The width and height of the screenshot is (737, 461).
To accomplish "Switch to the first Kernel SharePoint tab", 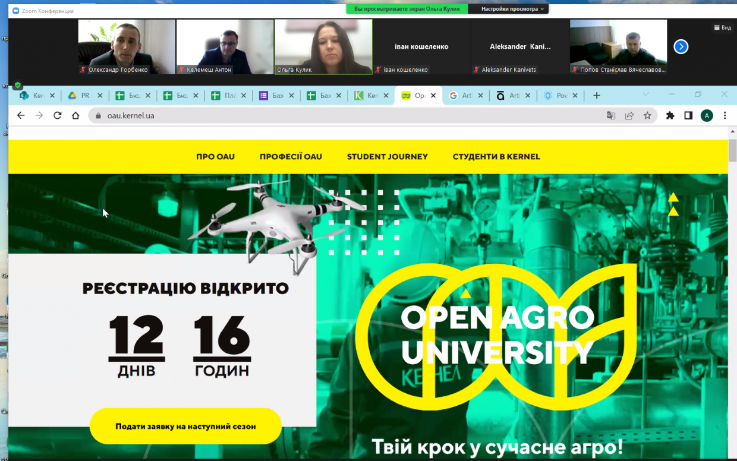I will [37, 96].
